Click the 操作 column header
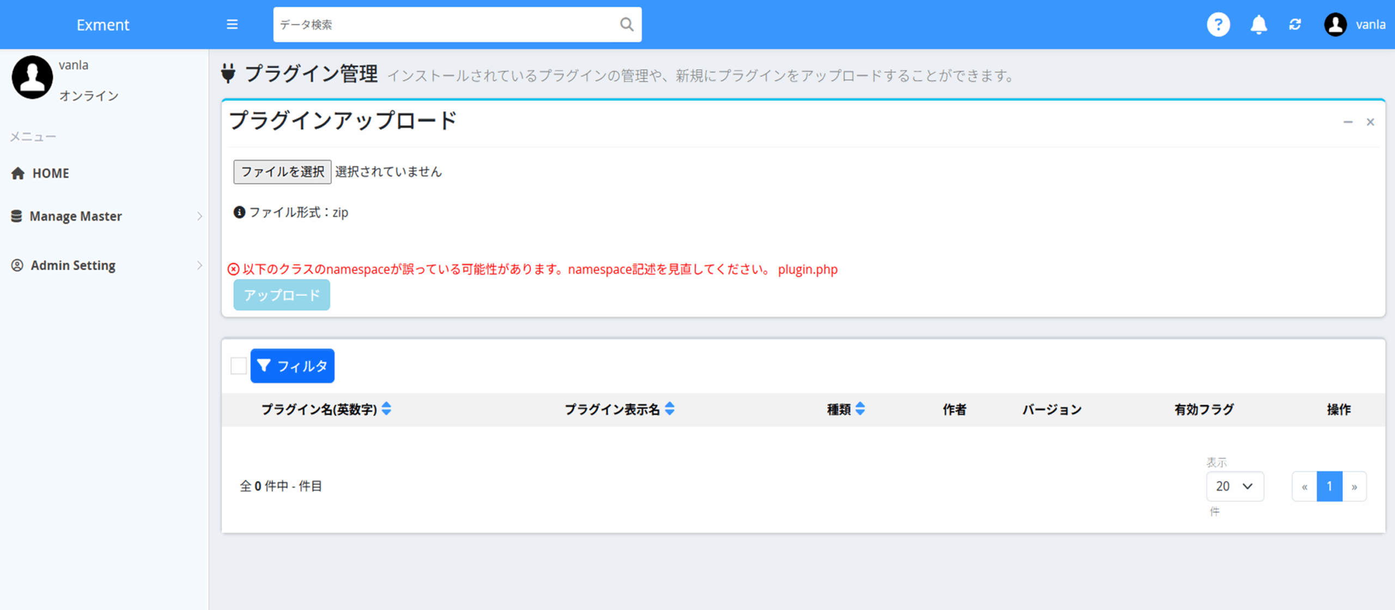 (x=1339, y=410)
